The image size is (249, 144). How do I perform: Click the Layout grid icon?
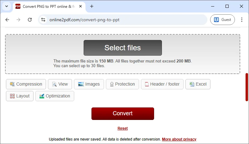(x=13, y=96)
